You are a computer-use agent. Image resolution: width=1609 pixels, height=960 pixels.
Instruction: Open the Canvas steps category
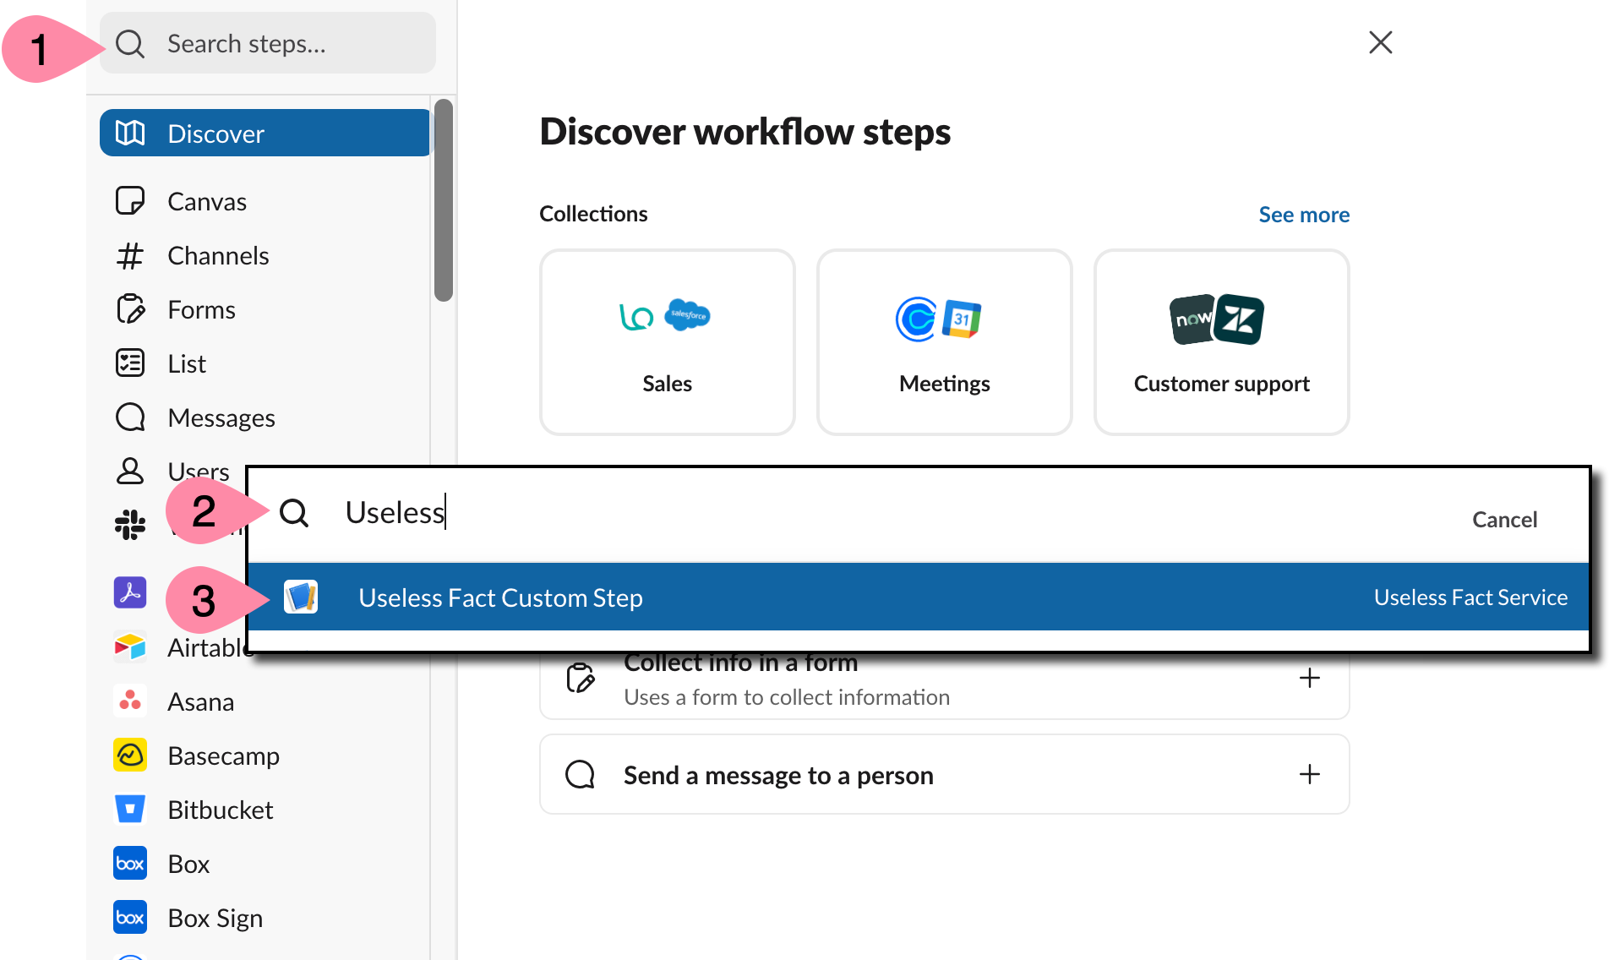pyautogui.click(x=206, y=201)
